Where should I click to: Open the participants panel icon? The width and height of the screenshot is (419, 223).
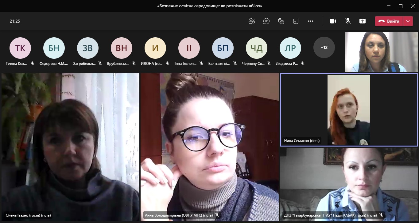pyautogui.click(x=252, y=21)
